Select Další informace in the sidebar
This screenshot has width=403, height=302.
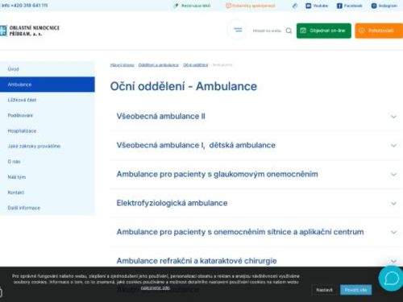48,208
